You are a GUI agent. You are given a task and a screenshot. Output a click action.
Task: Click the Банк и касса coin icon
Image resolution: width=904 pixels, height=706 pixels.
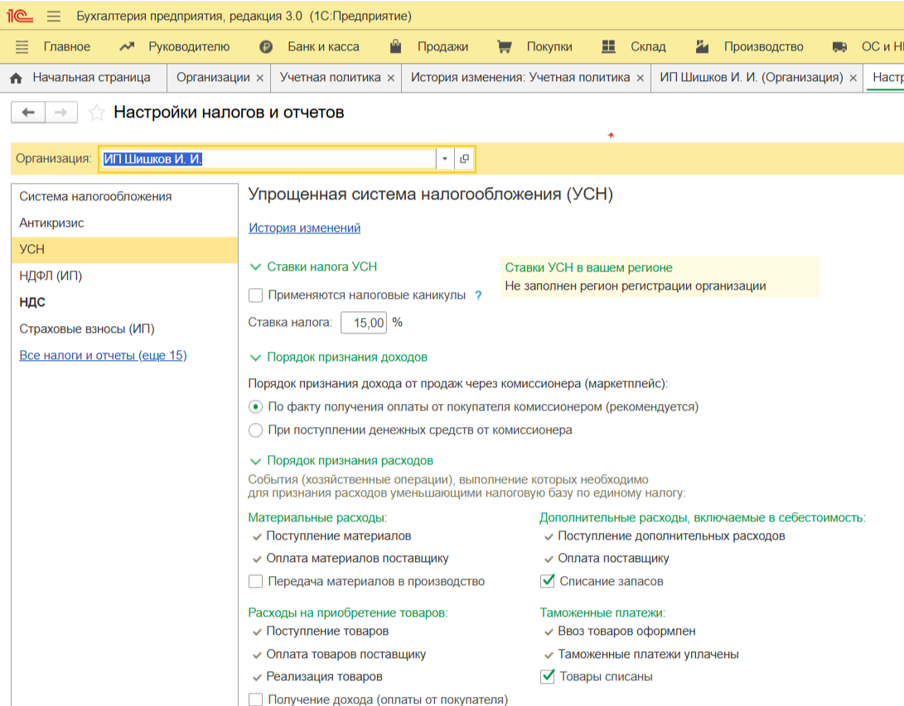[x=266, y=47]
